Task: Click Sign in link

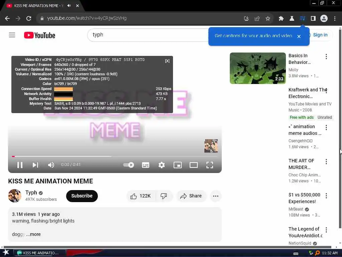Action: click(x=320, y=35)
